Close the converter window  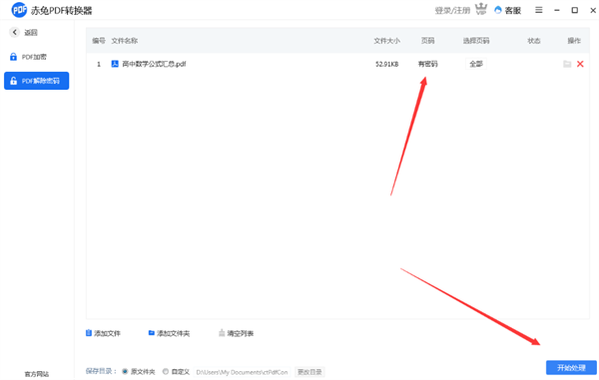(593, 10)
